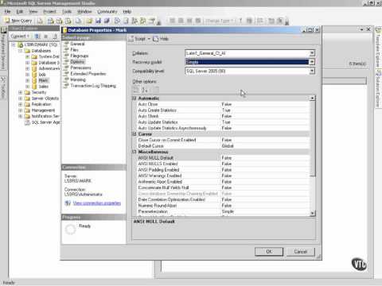Open the Project menu

point(50,12)
